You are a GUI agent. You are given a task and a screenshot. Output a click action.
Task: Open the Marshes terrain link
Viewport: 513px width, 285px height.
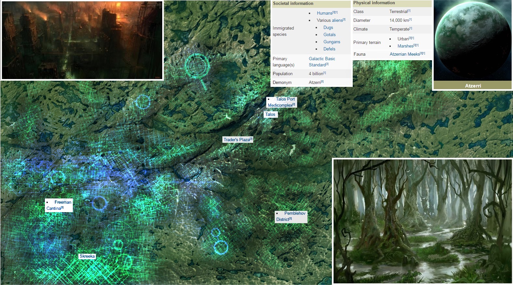click(x=405, y=46)
